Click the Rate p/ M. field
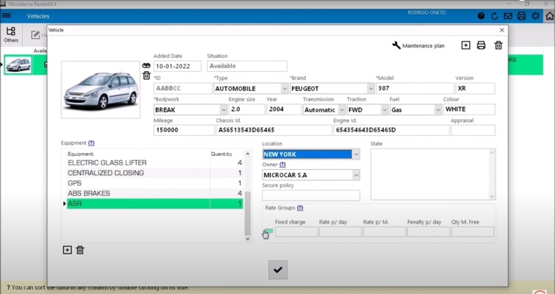The width and height of the screenshot is (555, 294). (384, 232)
